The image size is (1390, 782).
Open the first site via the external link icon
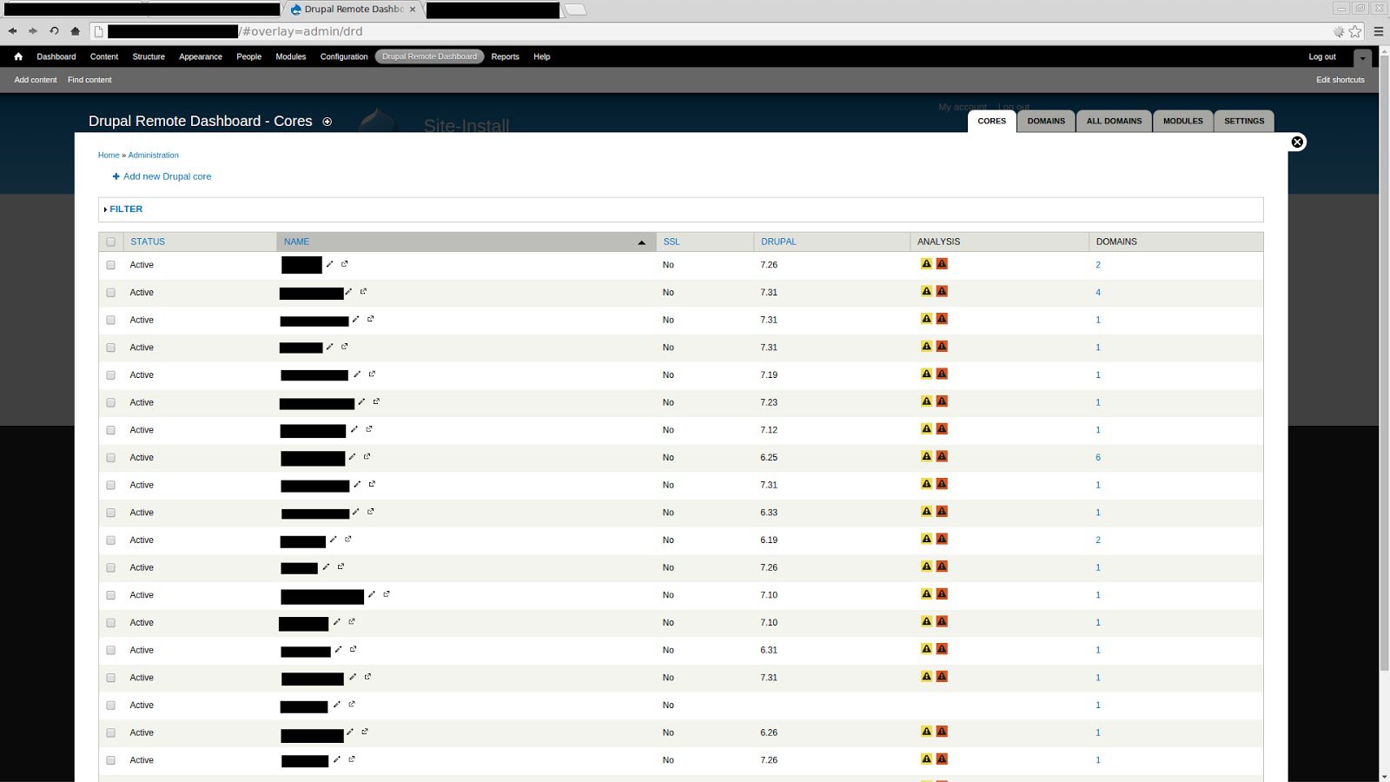345,262
